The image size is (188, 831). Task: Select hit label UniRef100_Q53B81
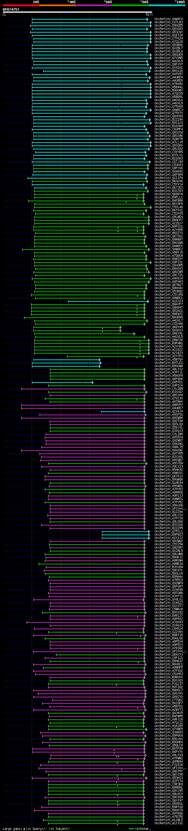(x=169, y=45)
